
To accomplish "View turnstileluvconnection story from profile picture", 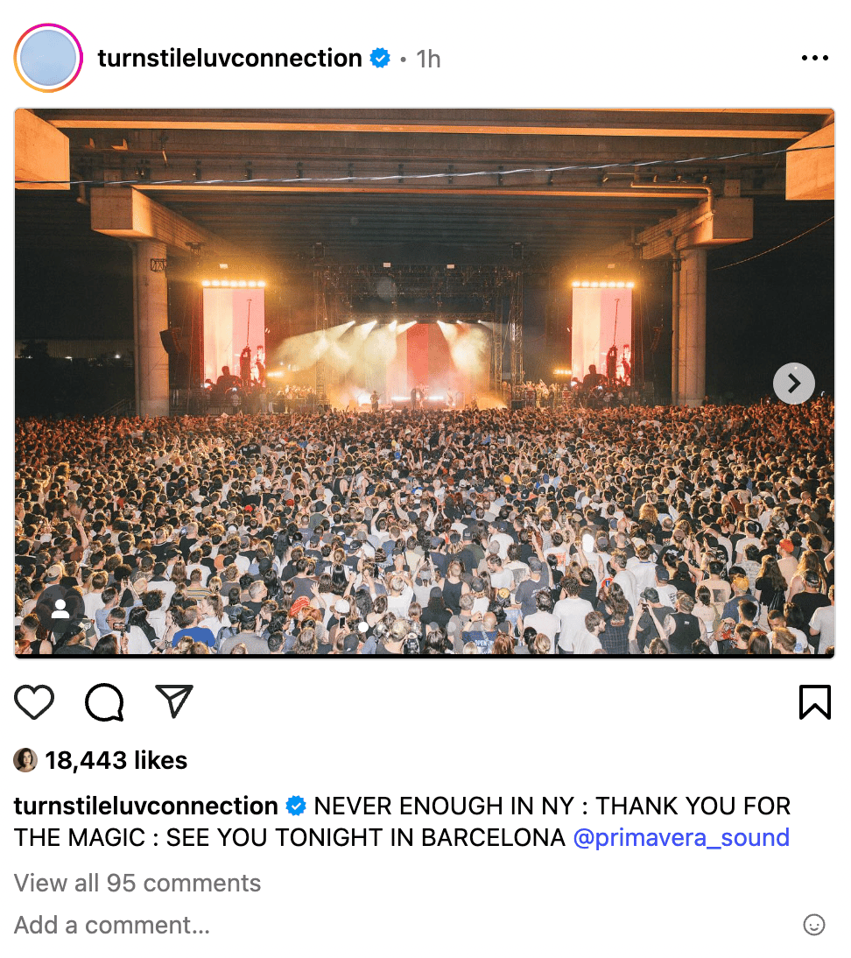I will (48, 58).
